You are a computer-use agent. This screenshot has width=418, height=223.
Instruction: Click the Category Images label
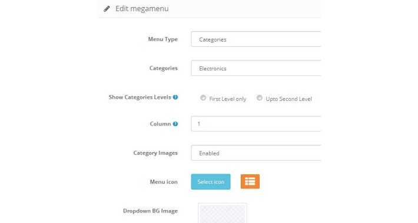(x=155, y=153)
